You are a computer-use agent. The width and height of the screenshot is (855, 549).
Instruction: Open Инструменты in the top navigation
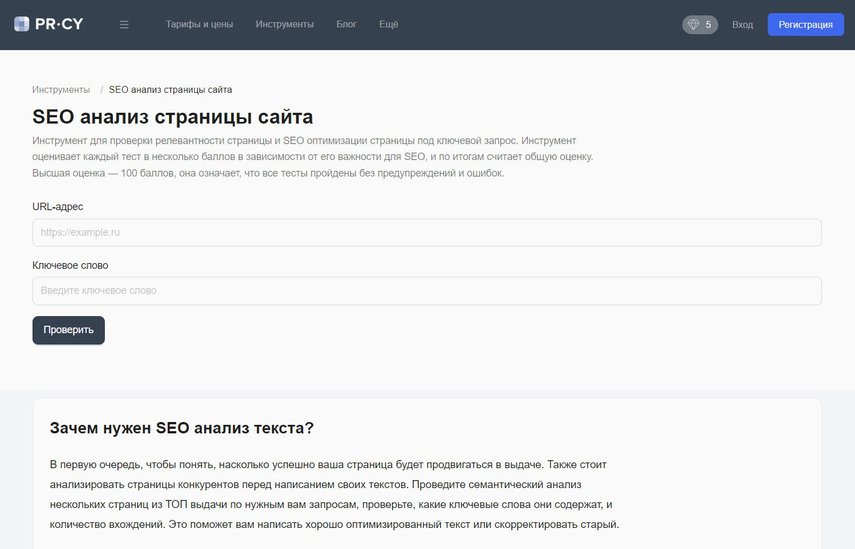(284, 24)
